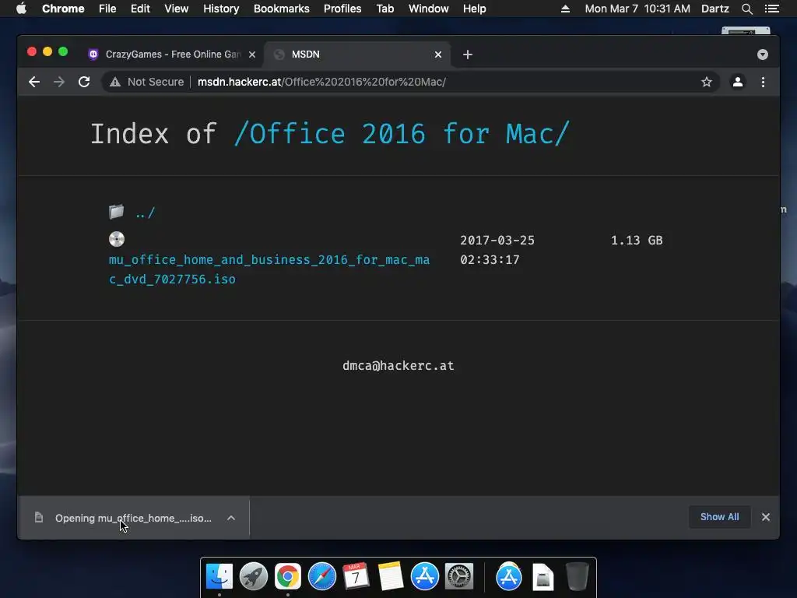Open the tab search dropdown arrow
The image size is (797, 598).
[x=763, y=55]
